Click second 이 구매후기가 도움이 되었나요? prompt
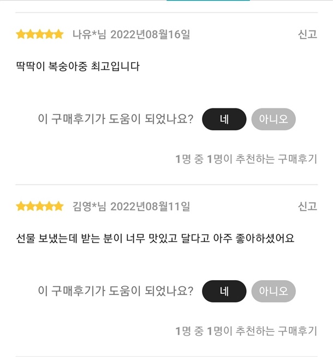 tap(116, 291)
